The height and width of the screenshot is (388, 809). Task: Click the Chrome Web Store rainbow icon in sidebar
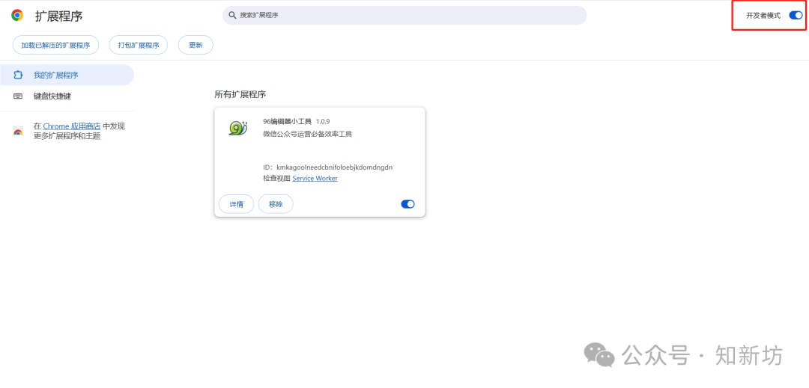(x=18, y=131)
